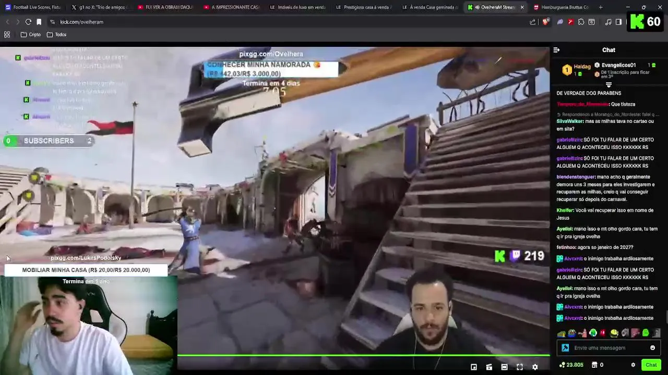Focus the 'Envie uma mensagem' chat input
The width and height of the screenshot is (668, 375).
[x=609, y=348]
